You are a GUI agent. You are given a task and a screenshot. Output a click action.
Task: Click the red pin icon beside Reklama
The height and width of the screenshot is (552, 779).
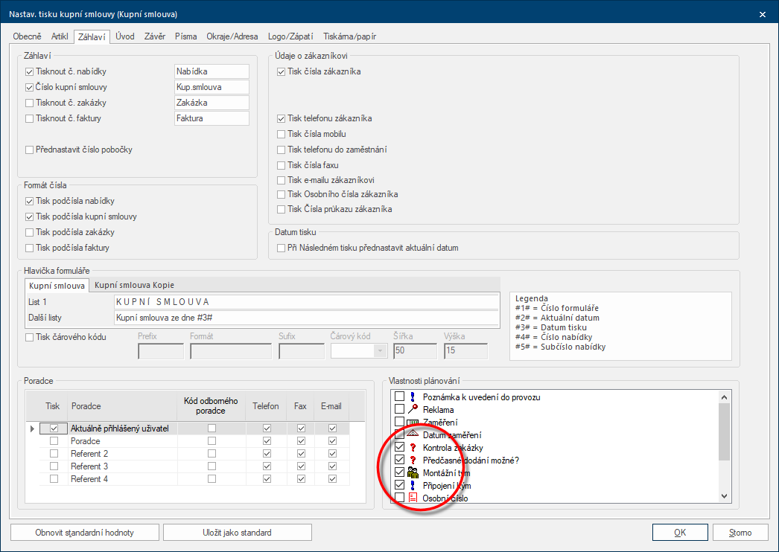pyautogui.click(x=413, y=409)
